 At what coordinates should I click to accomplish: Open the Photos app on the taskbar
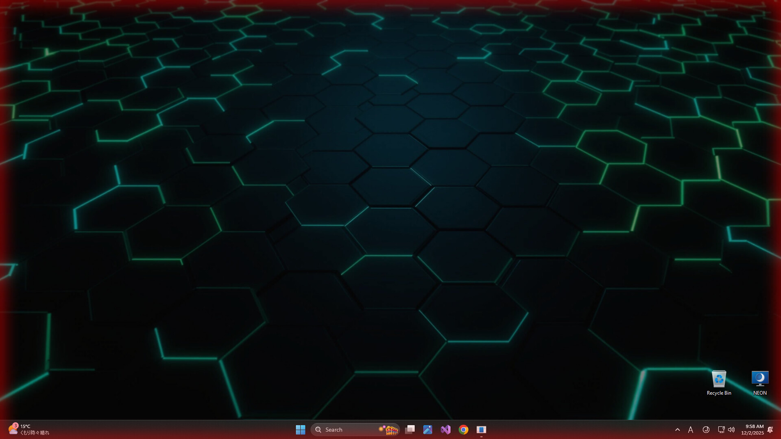point(428,430)
